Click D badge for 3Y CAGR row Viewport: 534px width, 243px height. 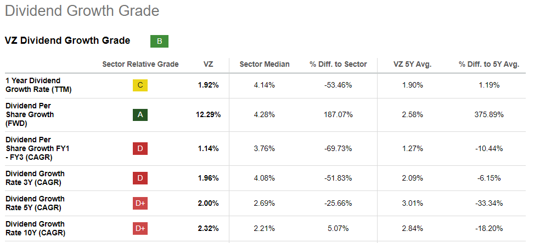click(x=140, y=178)
